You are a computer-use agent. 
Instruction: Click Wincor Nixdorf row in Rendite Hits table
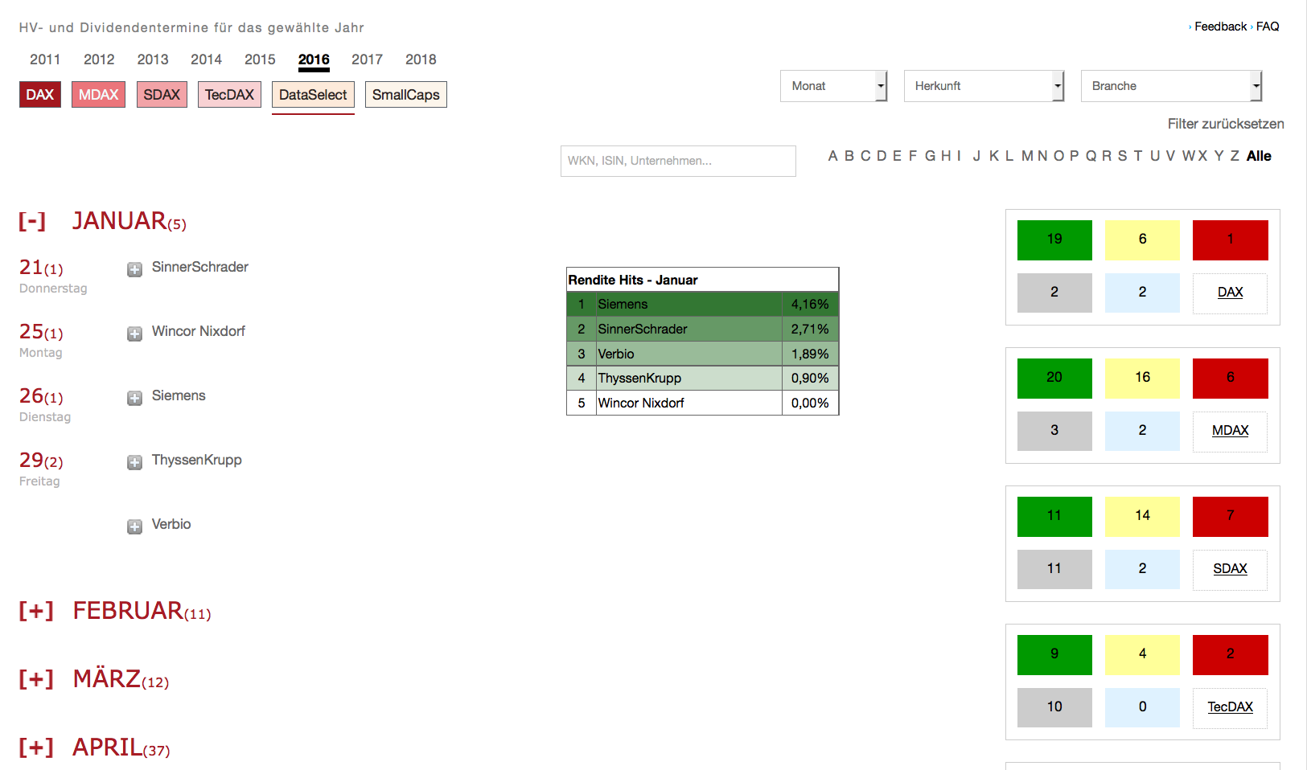(x=703, y=403)
